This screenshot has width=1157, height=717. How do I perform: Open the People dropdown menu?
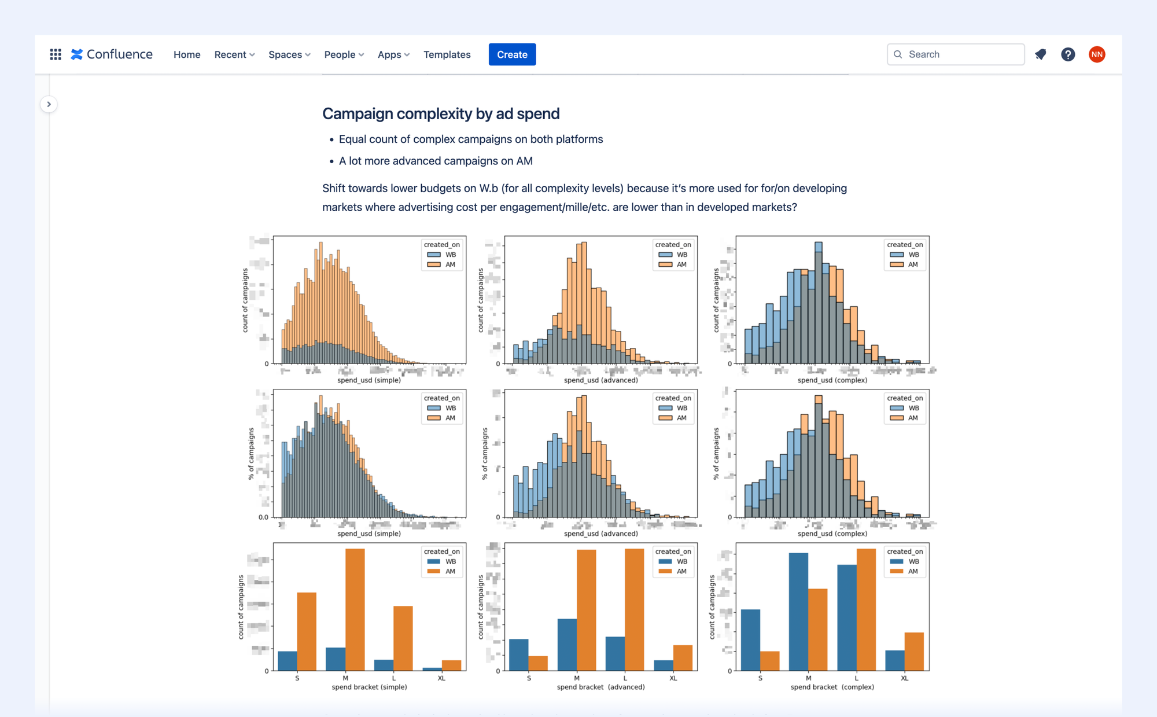344,54
